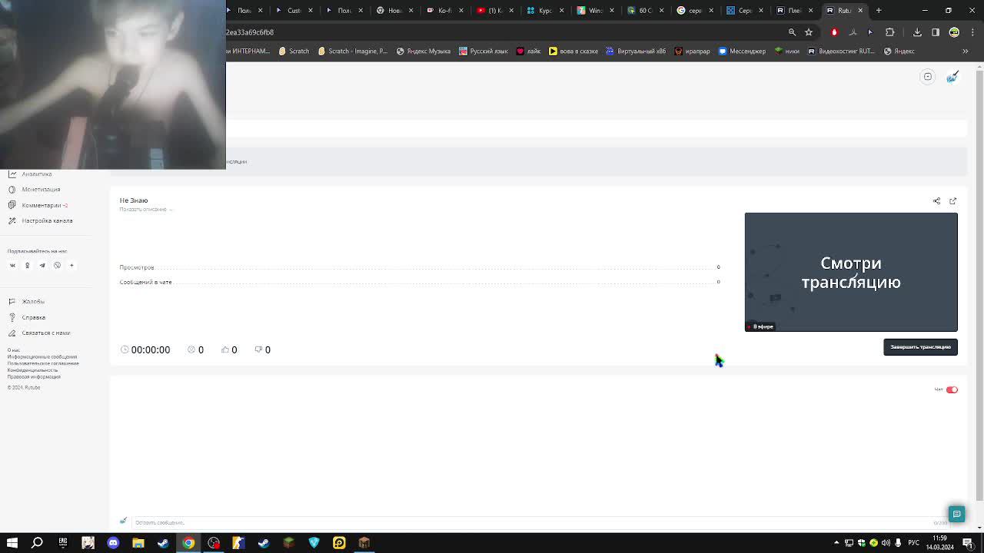This screenshot has width=984, height=553.
Task: Open the Windows Start menu
Action: point(12,543)
